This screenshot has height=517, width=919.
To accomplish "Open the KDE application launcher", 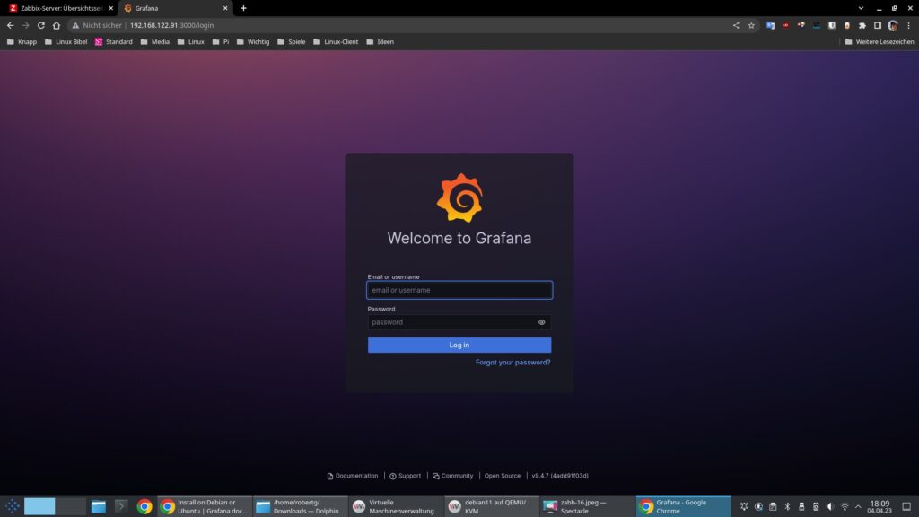I will pos(12,506).
